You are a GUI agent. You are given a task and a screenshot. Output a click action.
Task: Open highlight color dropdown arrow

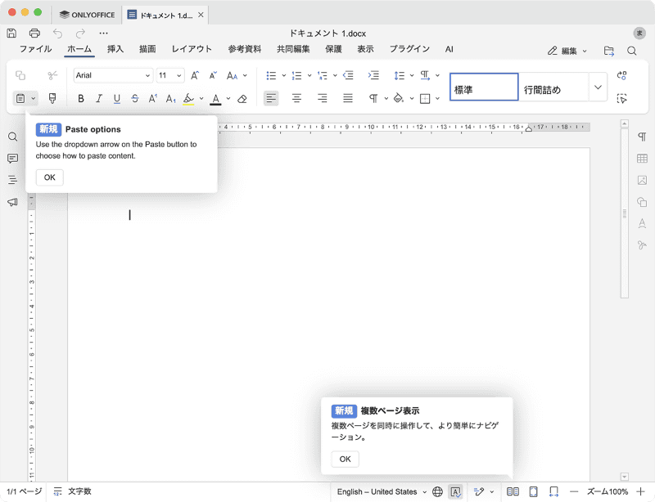[201, 98]
